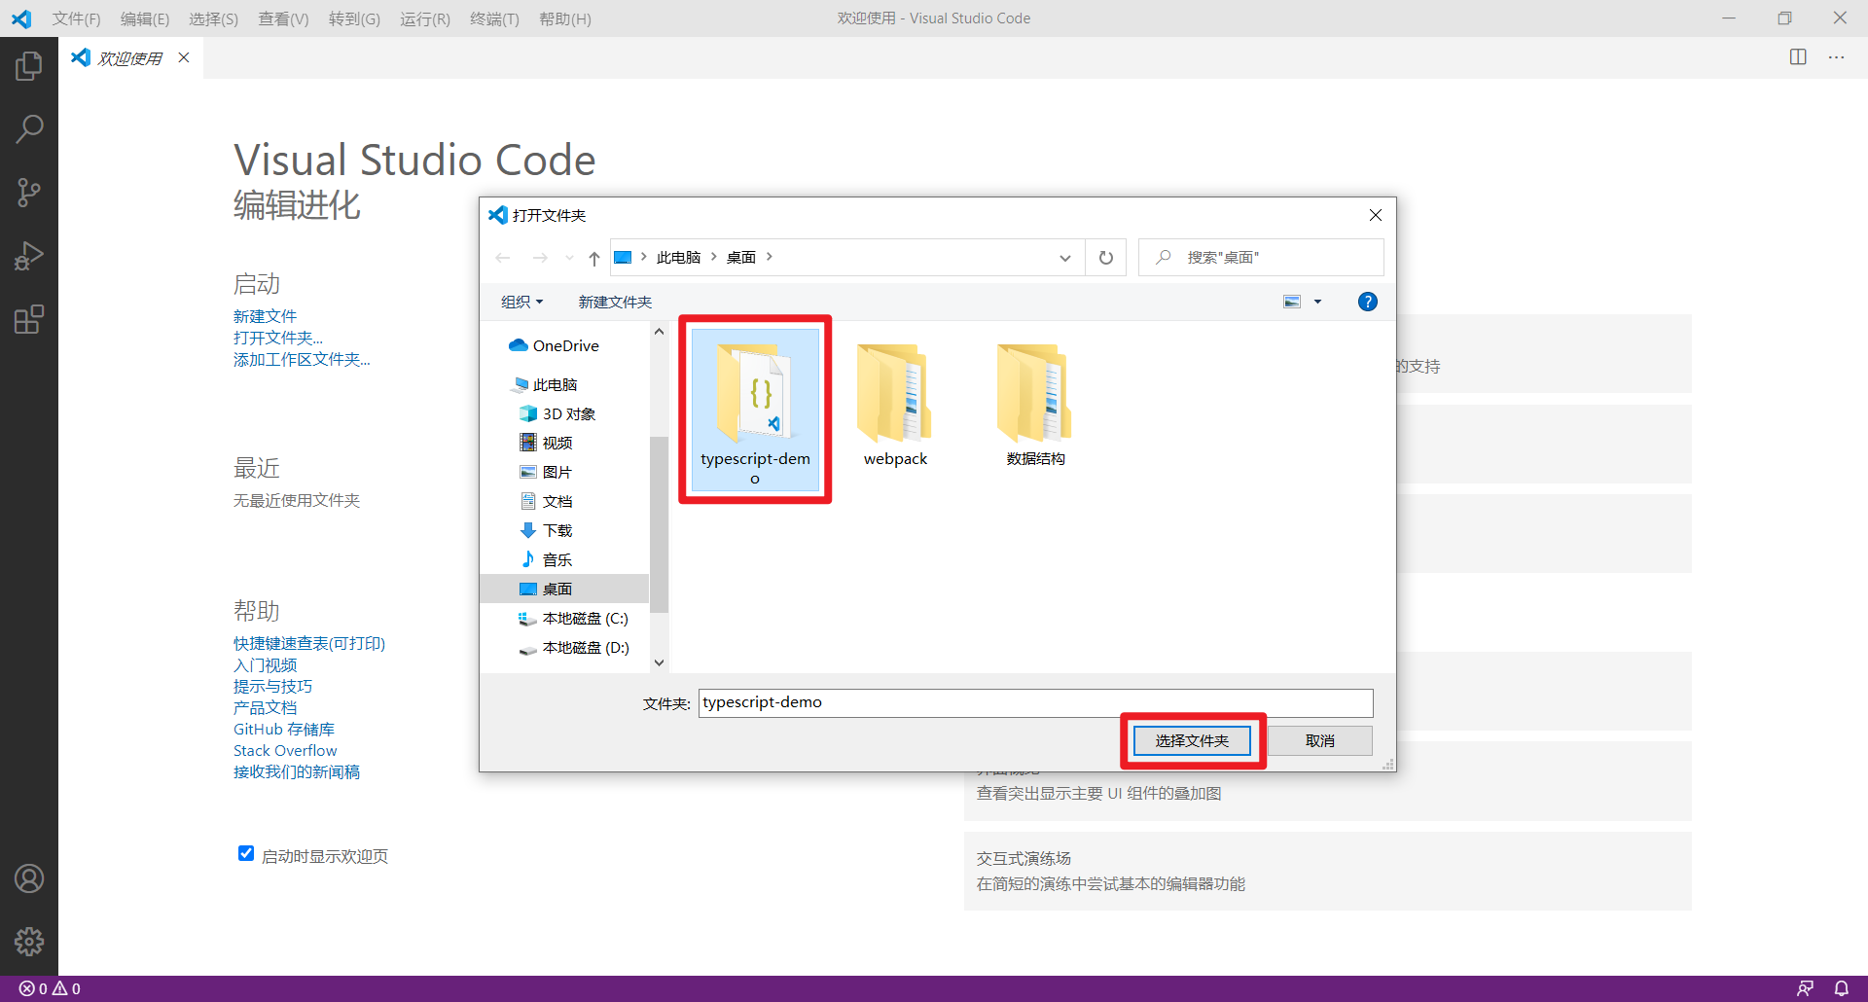
Task: Close the 打开文件夹 dialog
Action: tap(1376, 215)
